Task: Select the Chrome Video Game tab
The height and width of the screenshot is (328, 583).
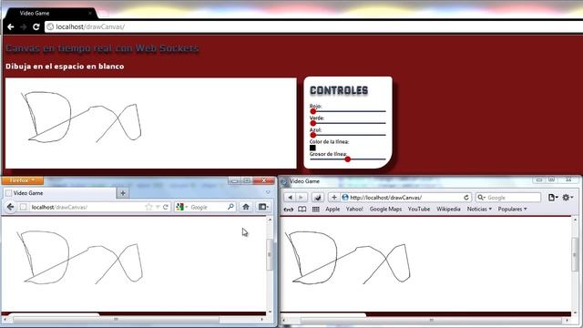Action: pyautogui.click(x=50, y=13)
